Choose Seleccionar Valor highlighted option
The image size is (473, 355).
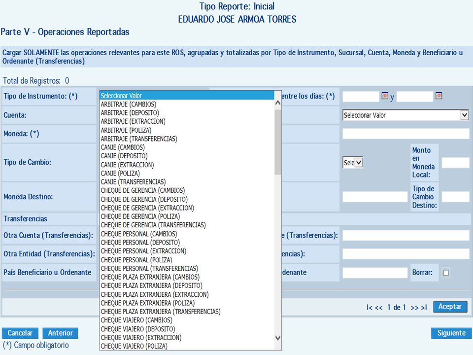187,96
